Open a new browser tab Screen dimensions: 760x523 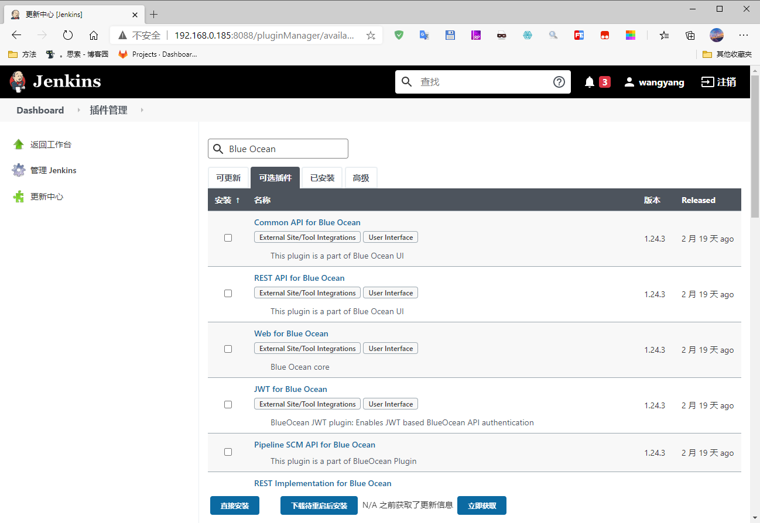point(153,14)
